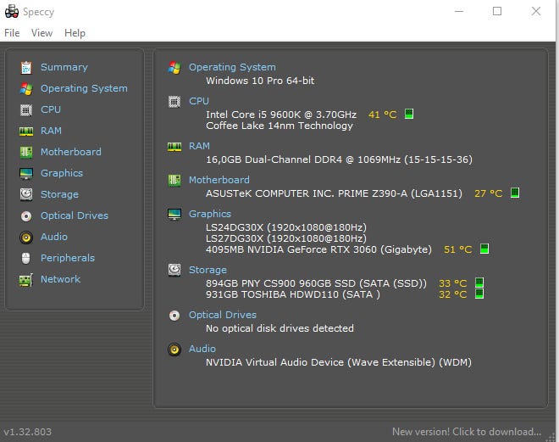
Task: Click the Windows flag icon in summary panel
Action: pyautogui.click(x=174, y=68)
